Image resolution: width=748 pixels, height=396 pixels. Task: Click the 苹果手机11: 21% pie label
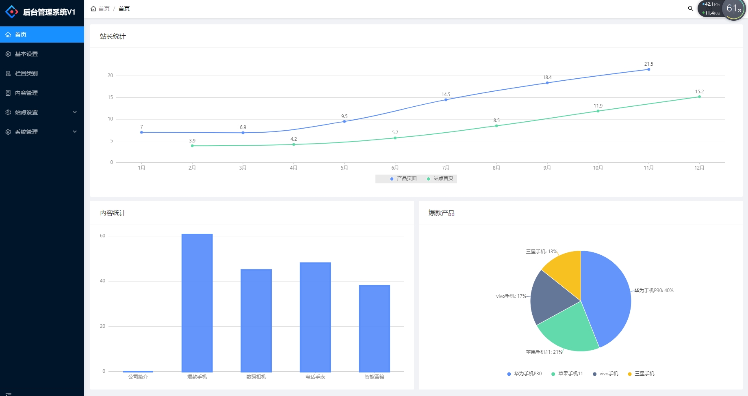click(x=544, y=352)
